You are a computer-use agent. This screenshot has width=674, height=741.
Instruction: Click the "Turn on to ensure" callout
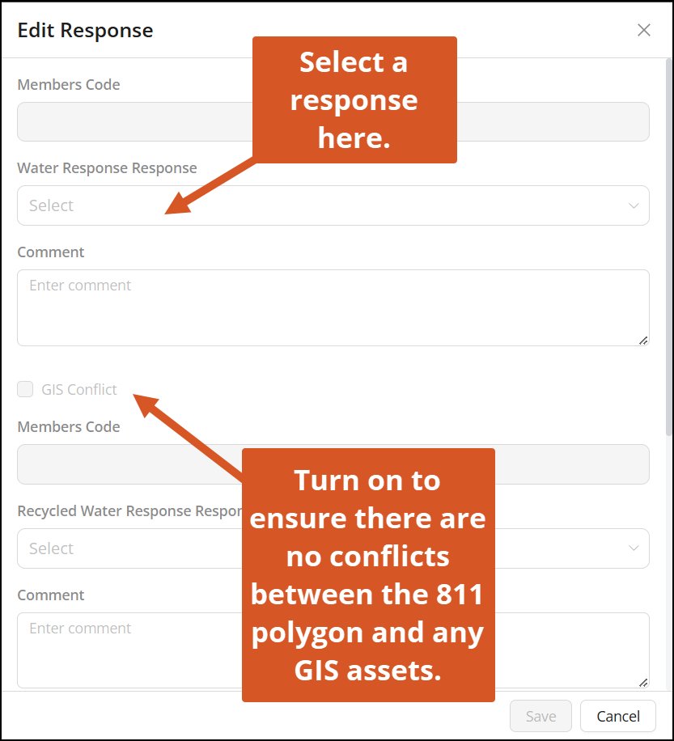(368, 574)
